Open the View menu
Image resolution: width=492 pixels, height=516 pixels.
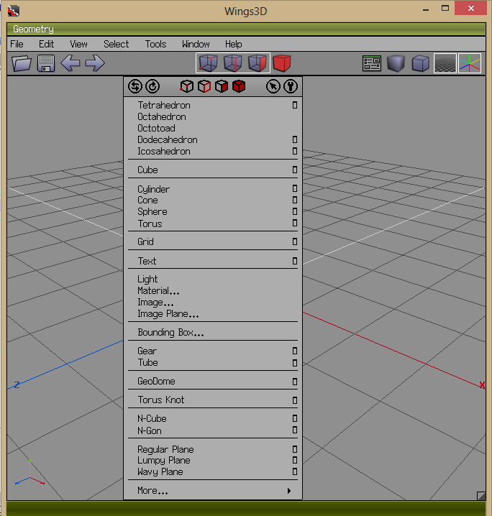coord(78,44)
